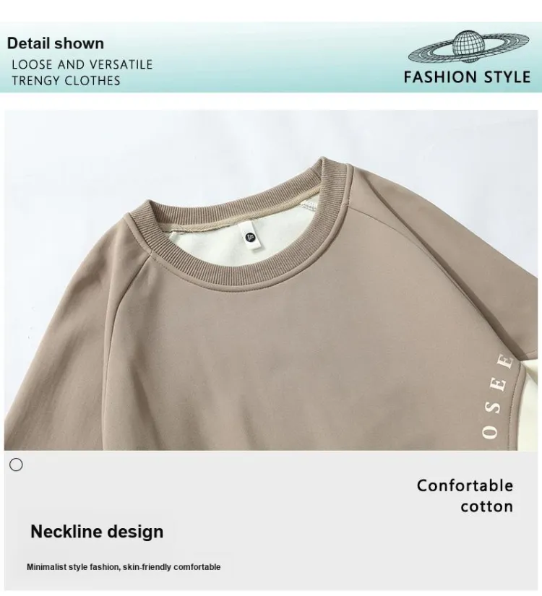The width and height of the screenshot is (542, 596).
Task: Select the "LOOSE AND VERSATILE" text line
Action: click(82, 64)
